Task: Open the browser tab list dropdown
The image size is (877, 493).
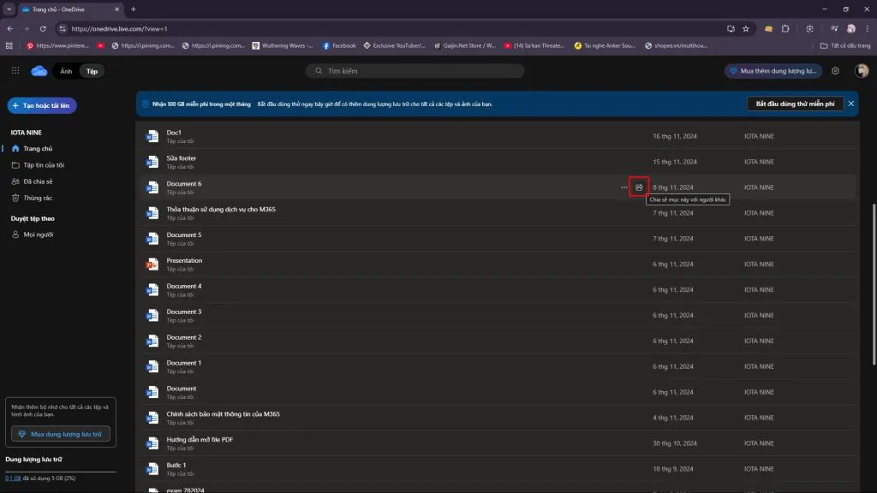Action: tap(9, 9)
